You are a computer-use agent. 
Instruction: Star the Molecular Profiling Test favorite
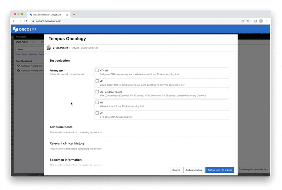[19, 66]
